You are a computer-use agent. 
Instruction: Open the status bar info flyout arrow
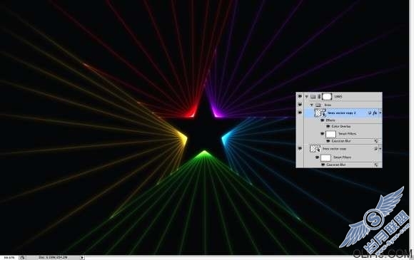(82, 257)
